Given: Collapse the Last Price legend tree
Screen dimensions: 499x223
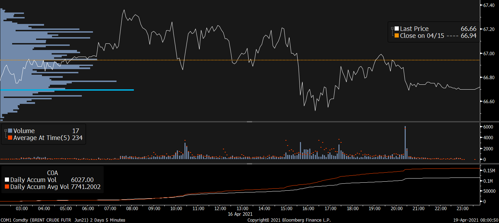Looking at the screenshot, I should tap(392, 28).
